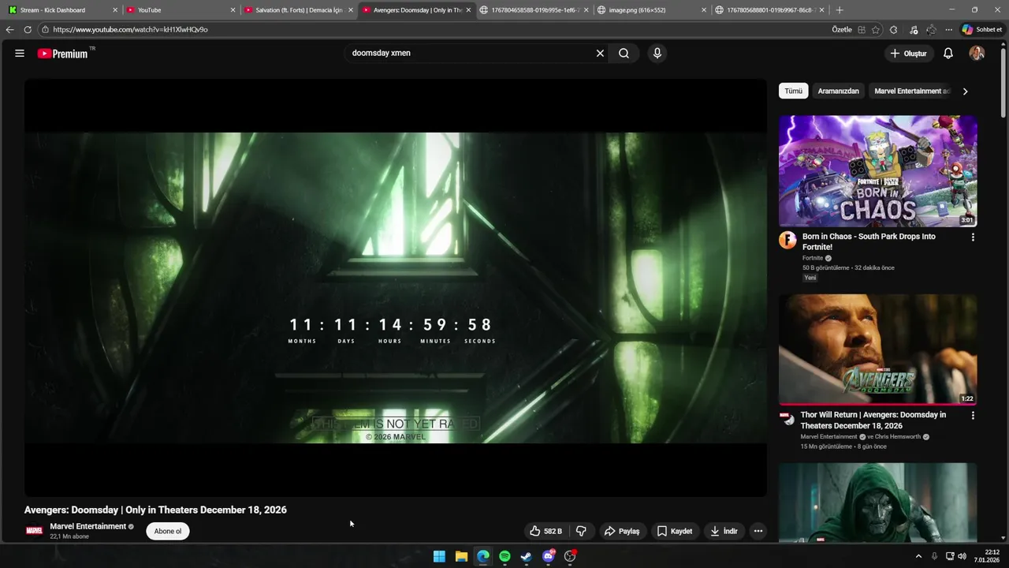Image resolution: width=1009 pixels, height=568 pixels.
Task: Open media control music note icon
Action: point(913,29)
